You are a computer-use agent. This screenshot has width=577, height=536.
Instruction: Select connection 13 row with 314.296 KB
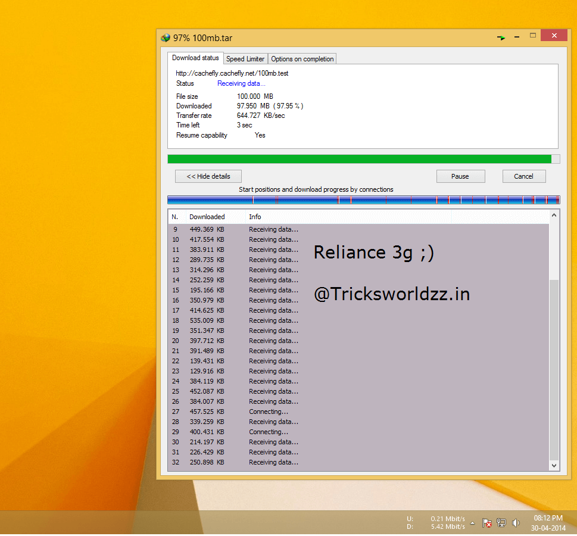[359, 270]
